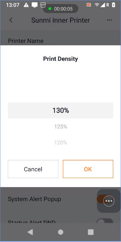Tap the Wi-Fi status icon
The height and width of the screenshot is (242, 121).
click(97, 5)
